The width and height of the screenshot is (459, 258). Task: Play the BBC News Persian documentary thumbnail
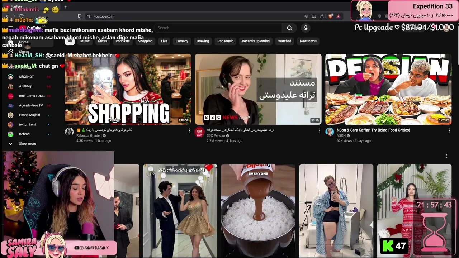click(258, 89)
